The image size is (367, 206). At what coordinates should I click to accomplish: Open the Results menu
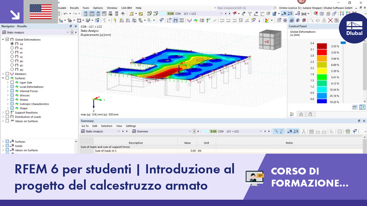(75, 8)
